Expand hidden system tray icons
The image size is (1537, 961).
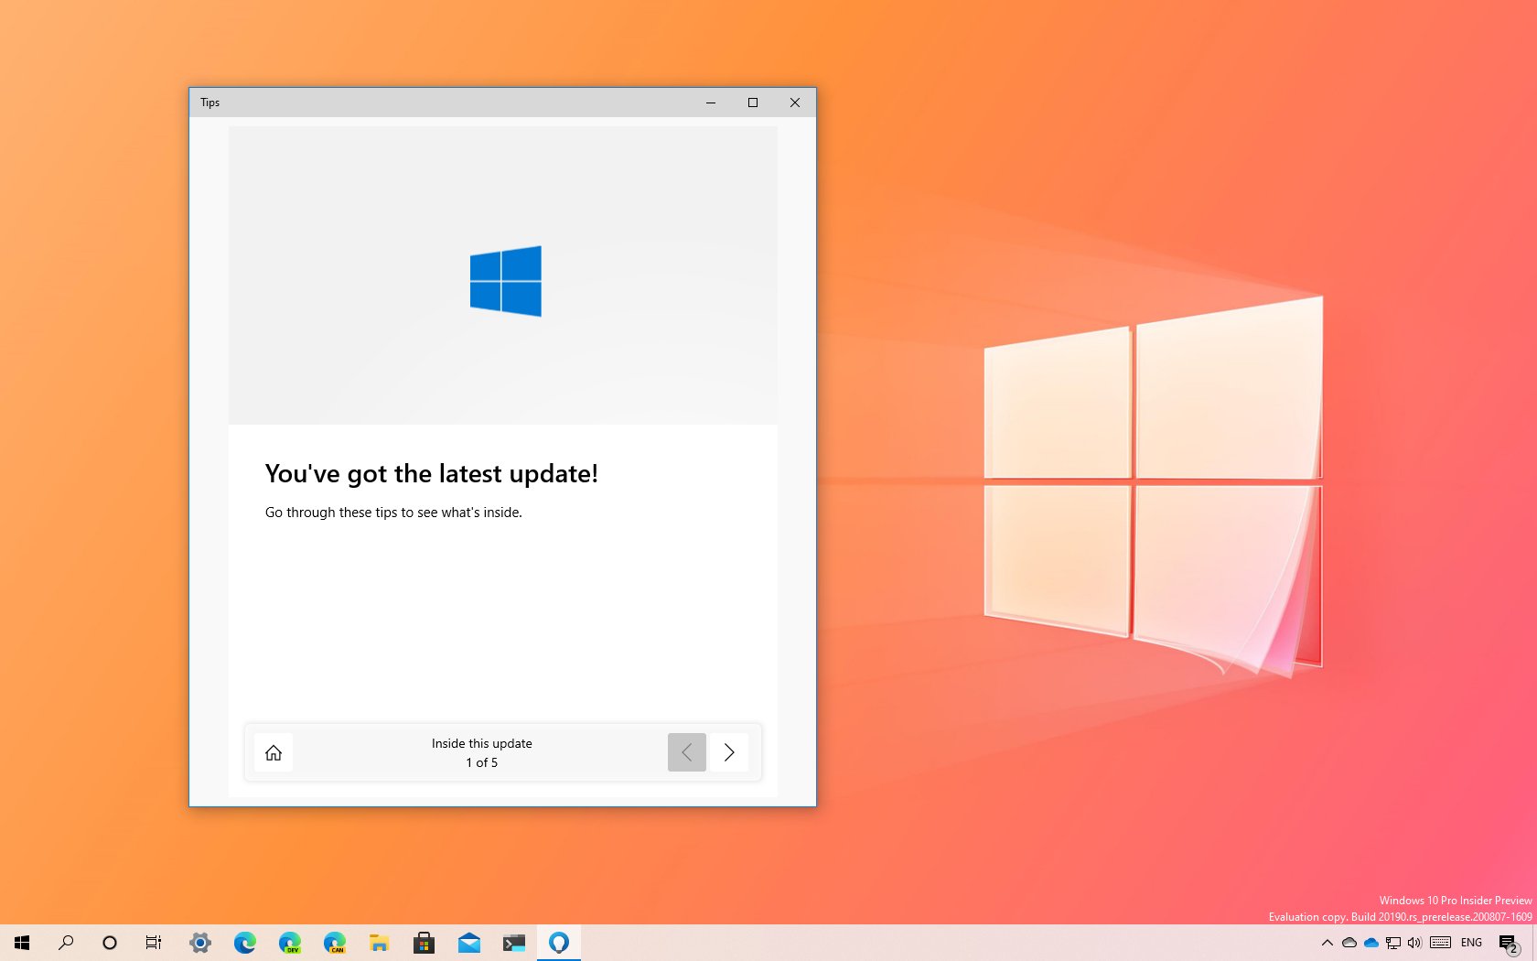pos(1327,943)
